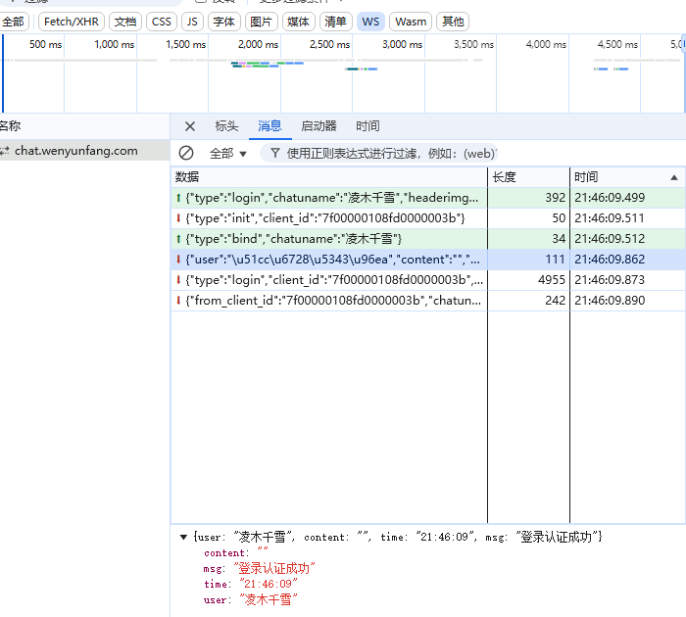Screen dimensions: 686x617
Task: Filter requests by 文档
Action: [x=125, y=22]
